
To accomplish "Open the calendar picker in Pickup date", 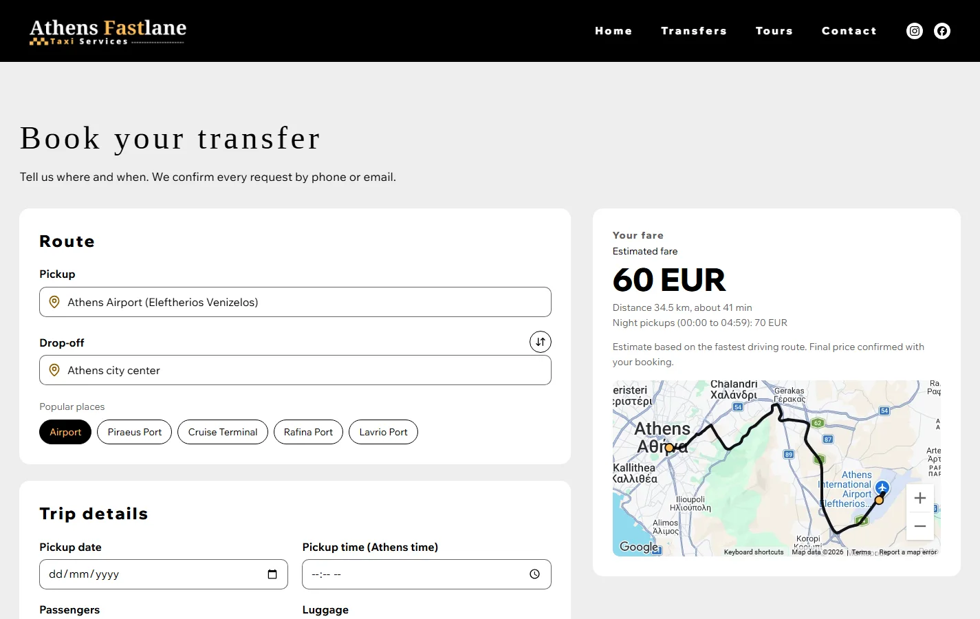I will [272, 574].
